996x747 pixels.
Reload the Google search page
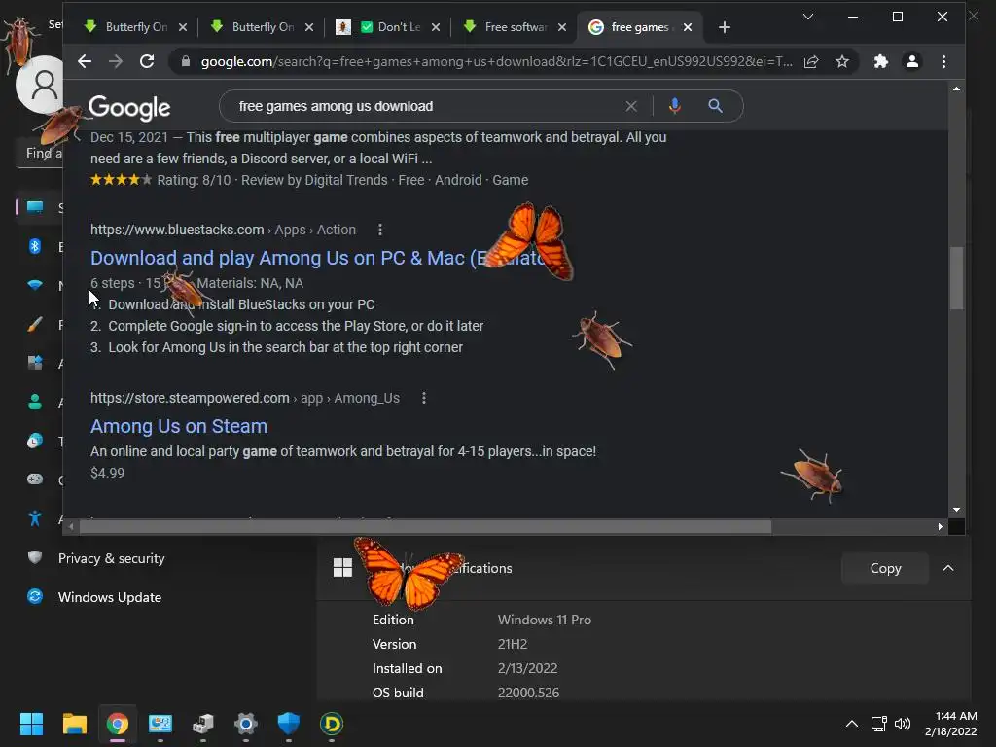tap(147, 61)
